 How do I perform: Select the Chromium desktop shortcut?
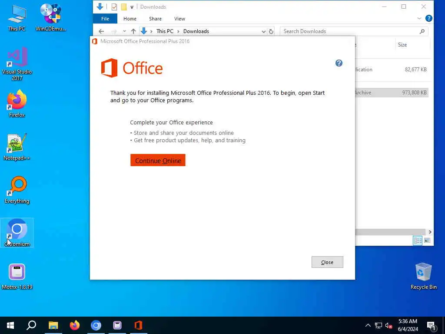(17, 233)
